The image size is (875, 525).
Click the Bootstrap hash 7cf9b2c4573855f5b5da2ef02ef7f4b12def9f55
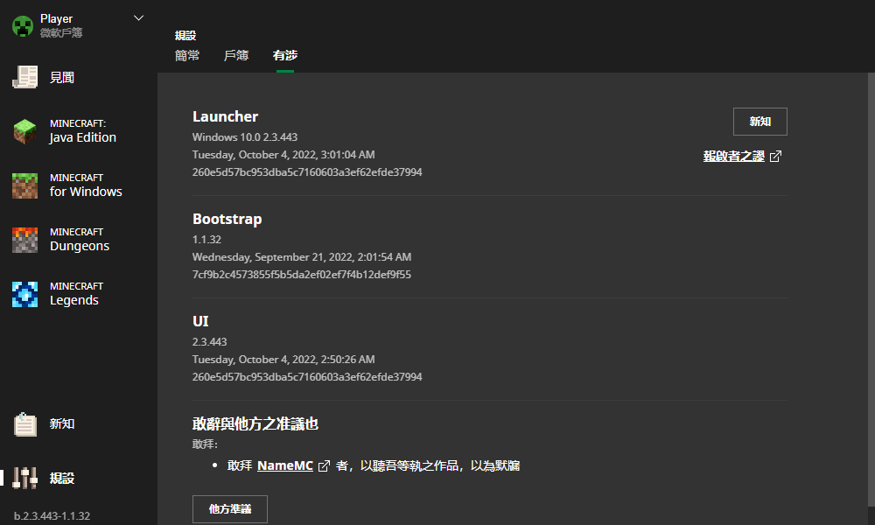[x=301, y=275]
